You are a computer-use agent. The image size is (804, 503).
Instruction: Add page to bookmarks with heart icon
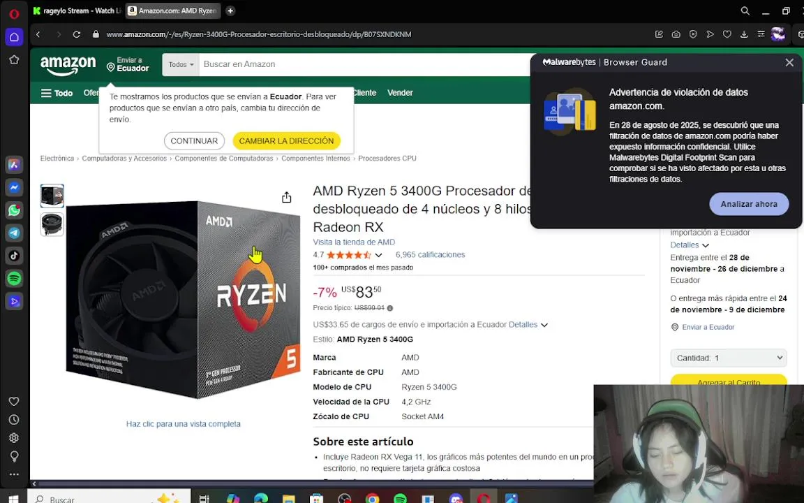727,34
